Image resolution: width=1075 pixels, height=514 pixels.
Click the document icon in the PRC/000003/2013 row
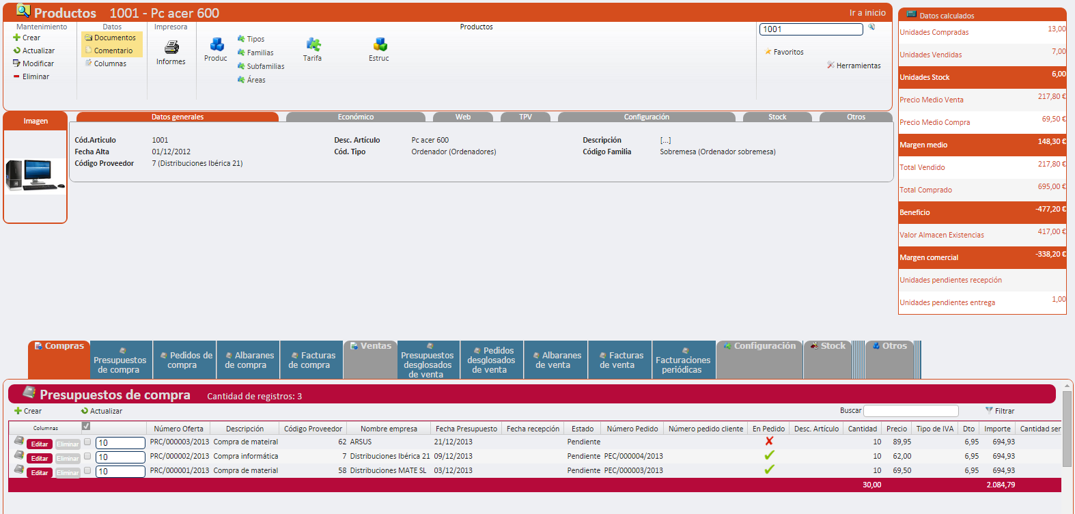pyautogui.click(x=18, y=441)
